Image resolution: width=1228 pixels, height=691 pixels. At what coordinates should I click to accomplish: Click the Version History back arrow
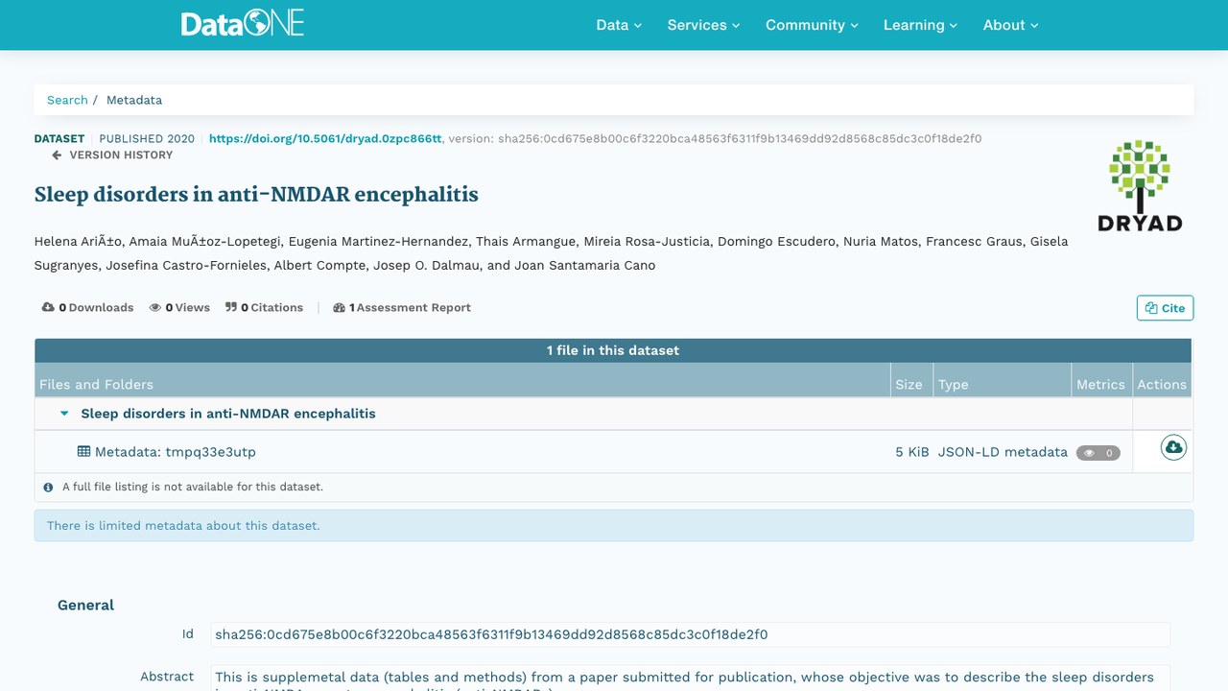(57, 155)
